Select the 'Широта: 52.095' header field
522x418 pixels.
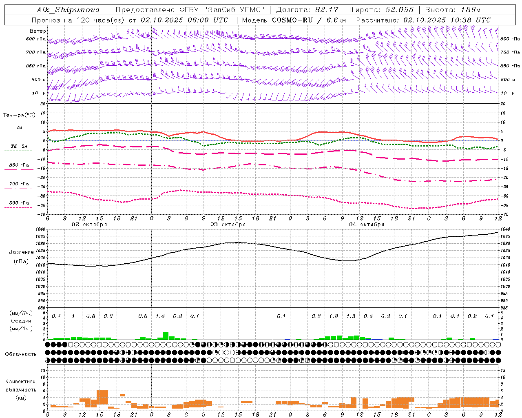[x=381, y=10]
